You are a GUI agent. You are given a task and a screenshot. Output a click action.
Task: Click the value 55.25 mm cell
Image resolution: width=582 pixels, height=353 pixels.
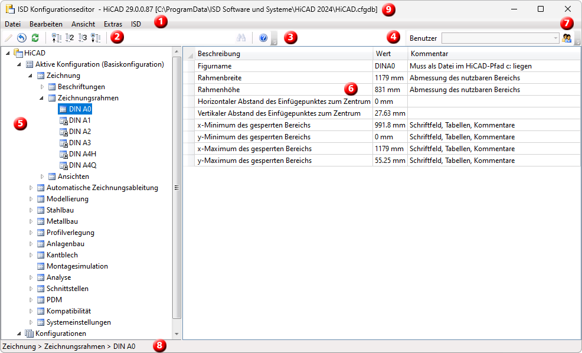point(390,161)
